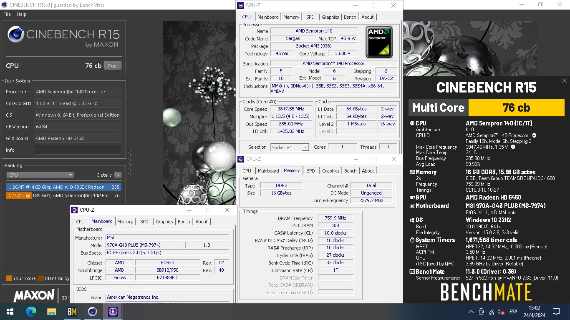570x320 pixels.
Task: Run the CPU benchmark
Action: click(x=113, y=65)
